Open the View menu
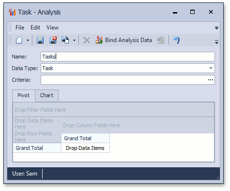The image size is (230, 191). pos(52,28)
